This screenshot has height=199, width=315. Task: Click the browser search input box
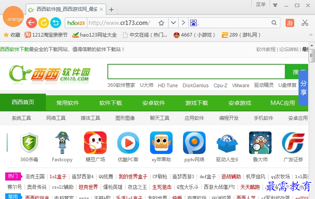235,23
